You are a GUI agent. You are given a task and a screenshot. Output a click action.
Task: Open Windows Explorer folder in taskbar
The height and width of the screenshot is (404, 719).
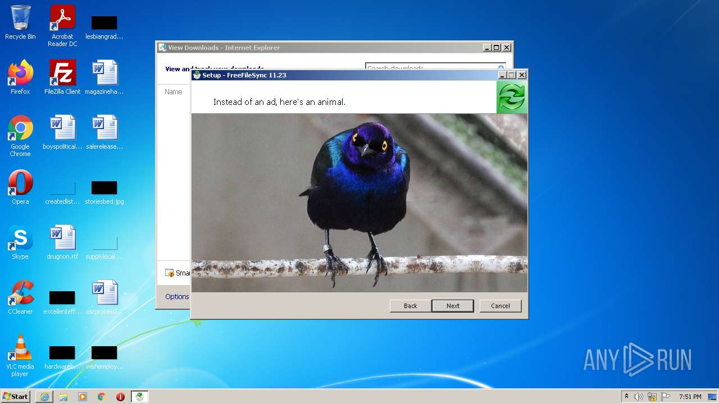(63, 397)
